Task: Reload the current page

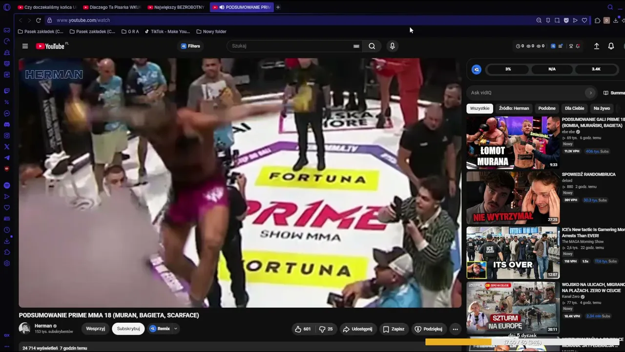Action: (x=38, y=20)
